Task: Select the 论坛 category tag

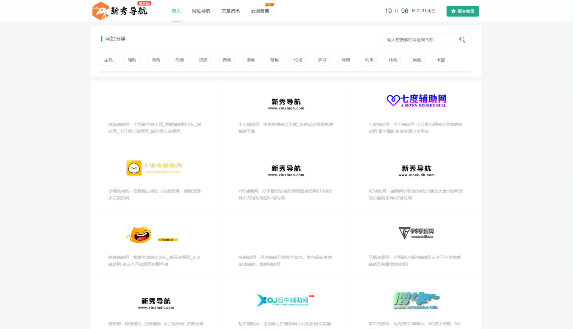Action: (x=298, y=60)
